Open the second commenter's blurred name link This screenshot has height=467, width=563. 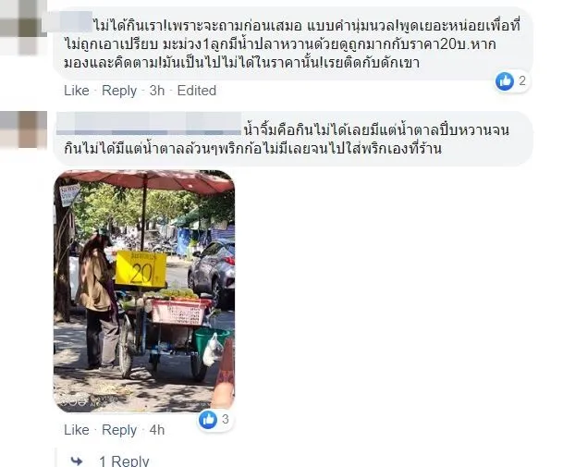149,123
